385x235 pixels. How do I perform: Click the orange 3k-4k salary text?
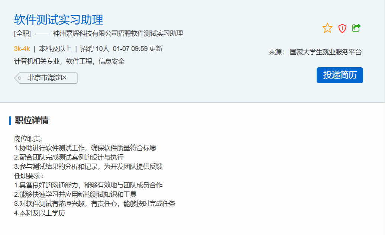22,49
